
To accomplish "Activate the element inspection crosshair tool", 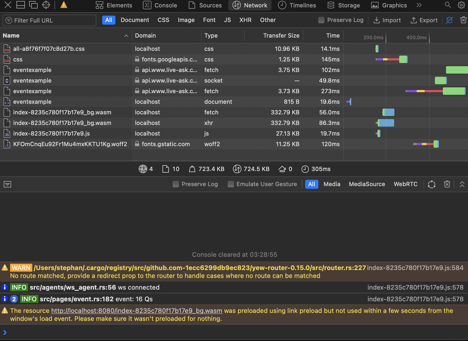I will point(46,5).
